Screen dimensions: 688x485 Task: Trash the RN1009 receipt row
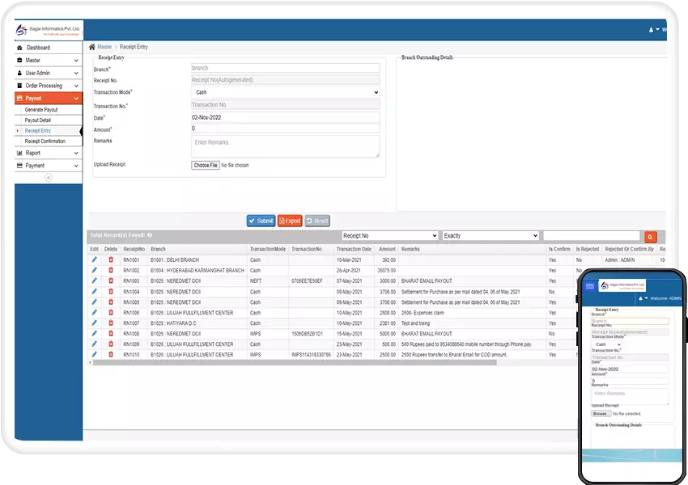click(x=111, y=344)
